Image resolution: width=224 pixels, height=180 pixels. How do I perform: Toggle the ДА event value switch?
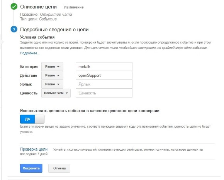32,119
